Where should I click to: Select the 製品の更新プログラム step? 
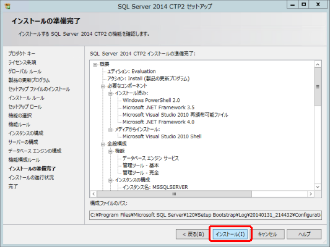[29, 80]
